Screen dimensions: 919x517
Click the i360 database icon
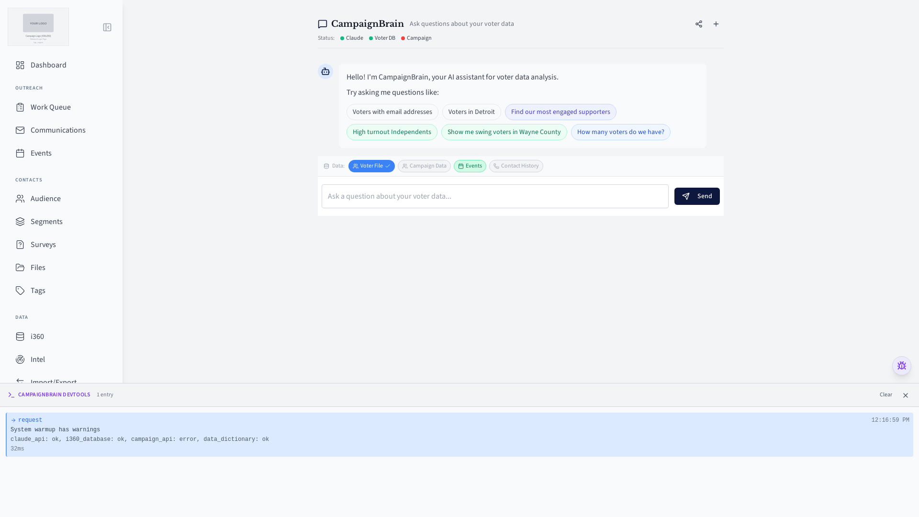click(x=20, y=337)
